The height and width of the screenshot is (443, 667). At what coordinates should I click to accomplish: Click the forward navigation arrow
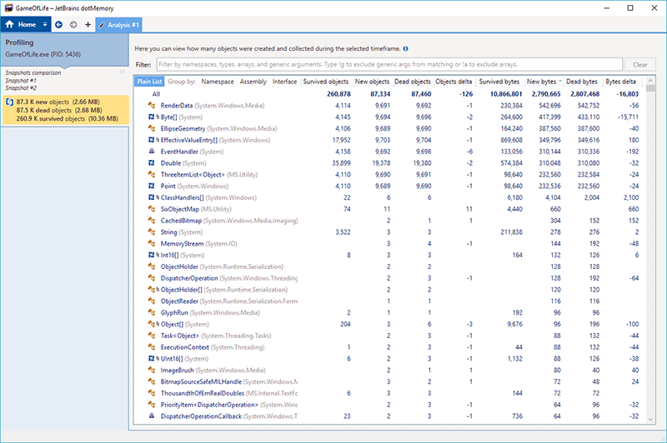[74, 25]
